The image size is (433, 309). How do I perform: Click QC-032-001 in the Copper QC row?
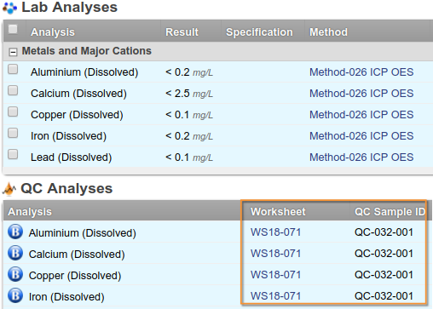pos(384,275)
